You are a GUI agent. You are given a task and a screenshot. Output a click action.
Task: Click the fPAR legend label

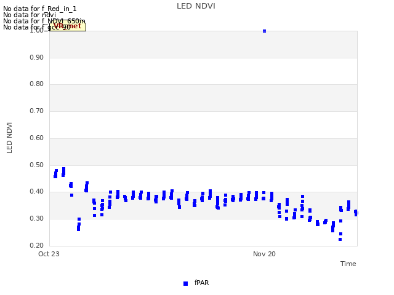pos(201,283)
